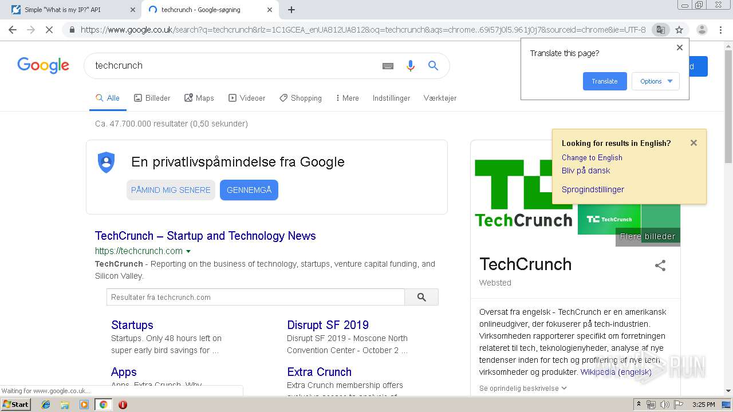Click the browser forward arrow

(x=31, y=30)
